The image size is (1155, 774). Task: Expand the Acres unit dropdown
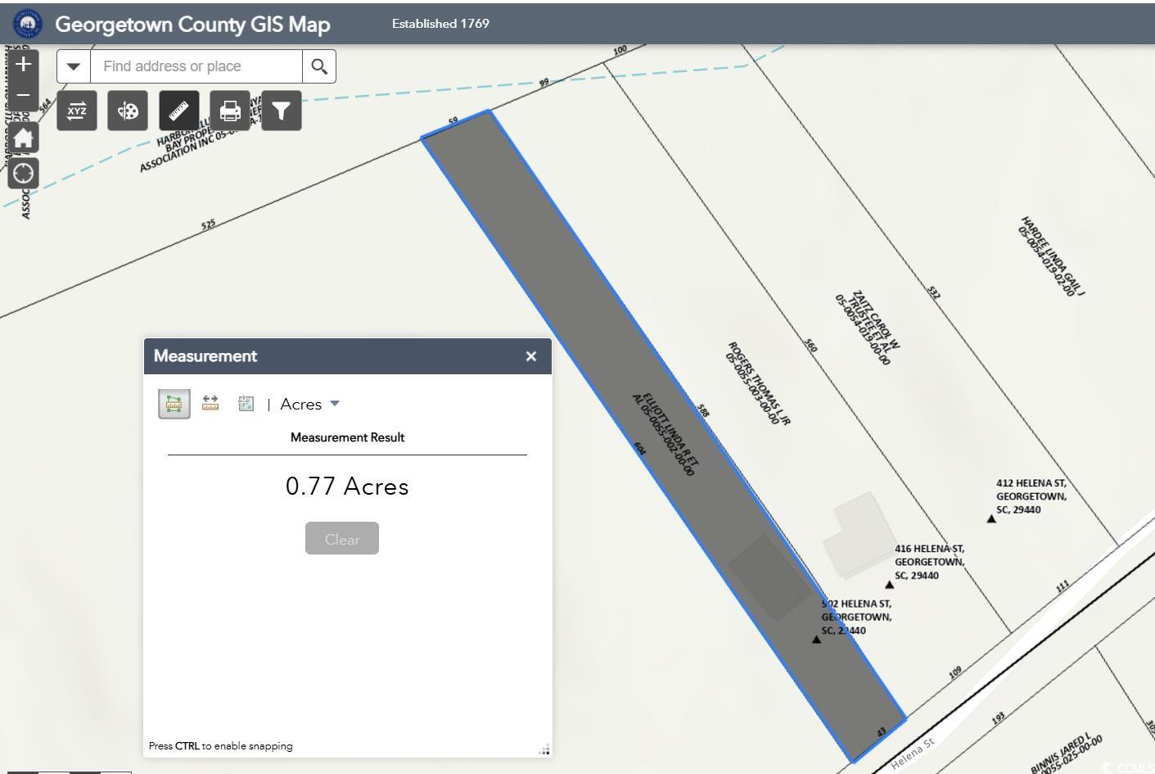coord(310,404)
